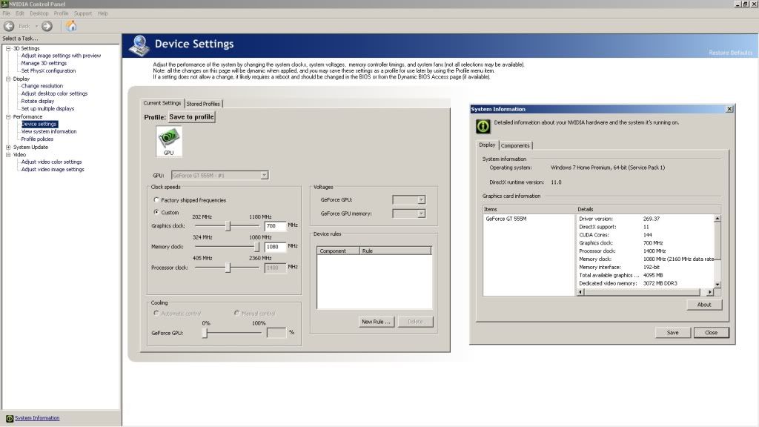759x427 pixels.
Task: Open the Edit menu
Action: click(x=20, y=13)
